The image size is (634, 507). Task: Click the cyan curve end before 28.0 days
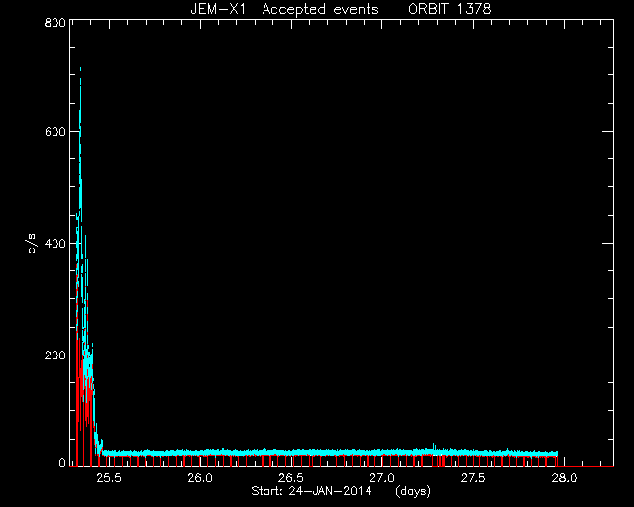tap(557, 454)
